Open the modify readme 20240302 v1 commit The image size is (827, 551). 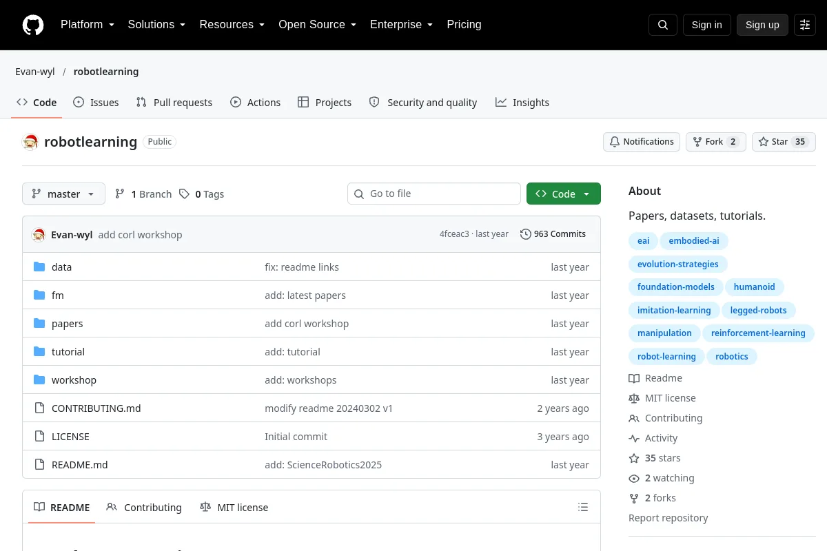[x=329, y=408]
